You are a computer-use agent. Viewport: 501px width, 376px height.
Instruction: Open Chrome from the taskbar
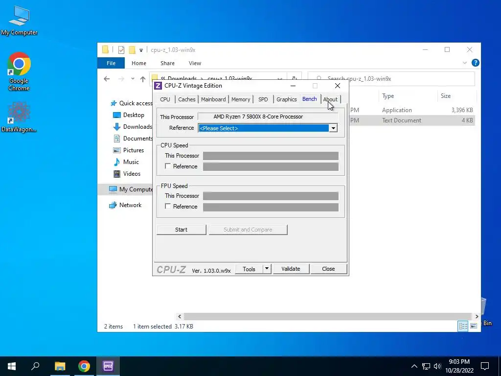tap(84, 366)
